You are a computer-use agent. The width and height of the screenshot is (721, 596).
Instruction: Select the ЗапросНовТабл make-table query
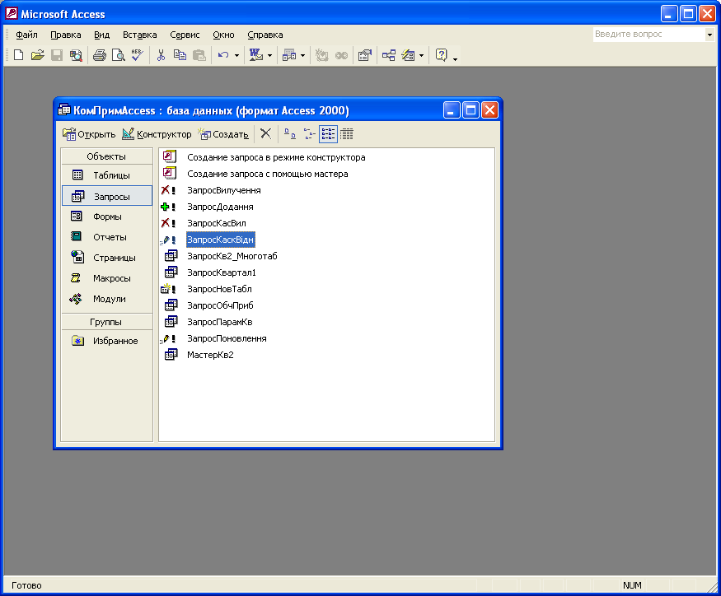point(219,290)
